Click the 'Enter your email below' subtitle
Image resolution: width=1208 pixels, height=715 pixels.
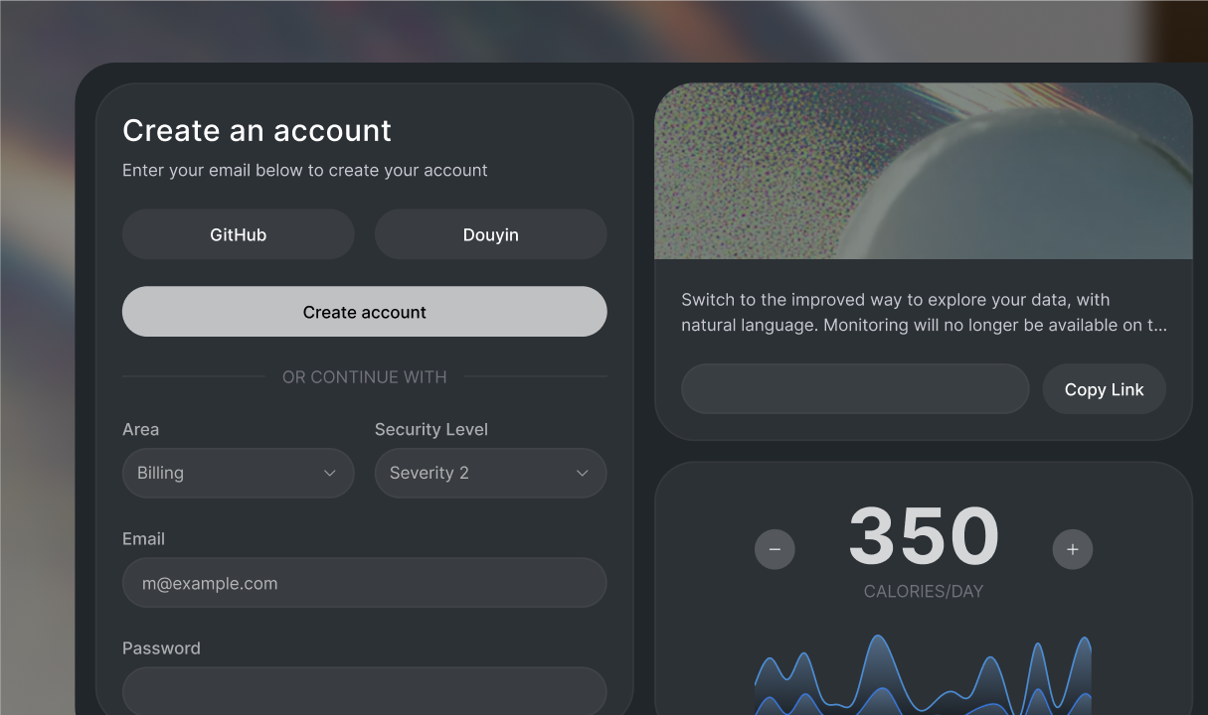click(x=305, y=171)
